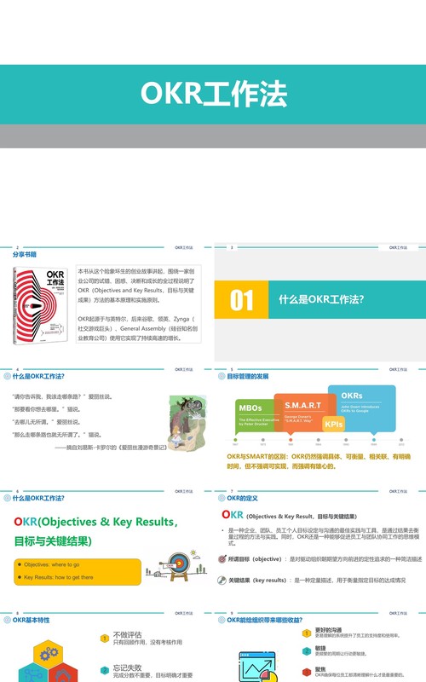Click the red badge beside 聚焦
This screenshot has width=426, height=682.
[x=307, y=672]
